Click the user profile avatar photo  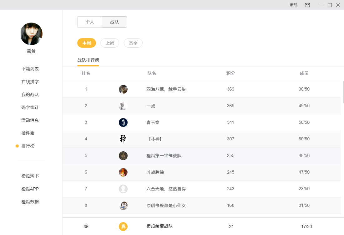31,34
